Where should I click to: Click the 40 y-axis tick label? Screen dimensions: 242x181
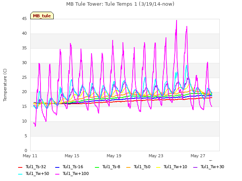(24, 34)
